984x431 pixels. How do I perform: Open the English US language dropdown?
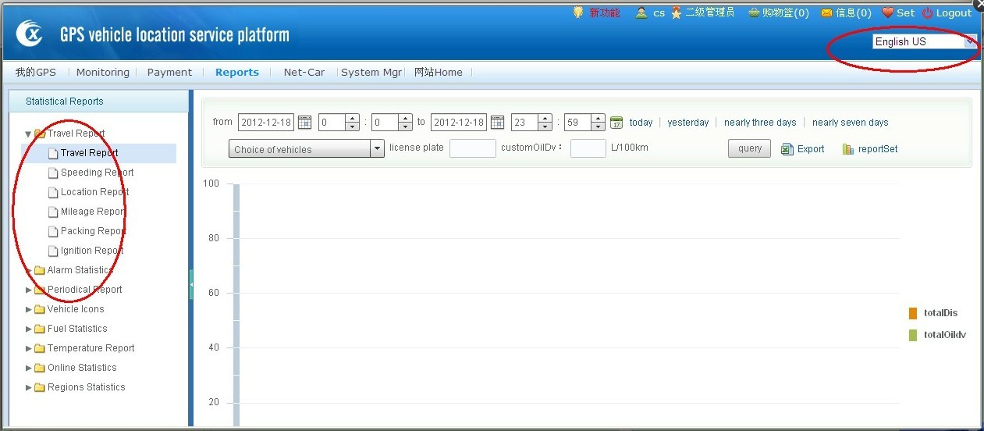(x=924, y=42)
